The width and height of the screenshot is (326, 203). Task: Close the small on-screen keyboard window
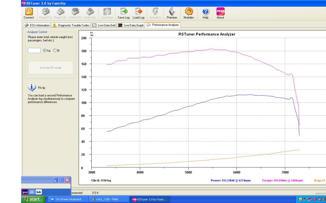click(x=67, y=180)
